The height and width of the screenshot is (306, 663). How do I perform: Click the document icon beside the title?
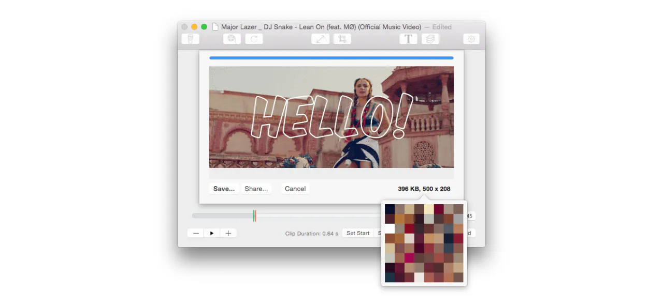point(215,27)
